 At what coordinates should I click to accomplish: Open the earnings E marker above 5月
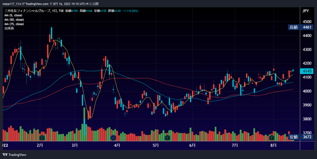point(167,138)
